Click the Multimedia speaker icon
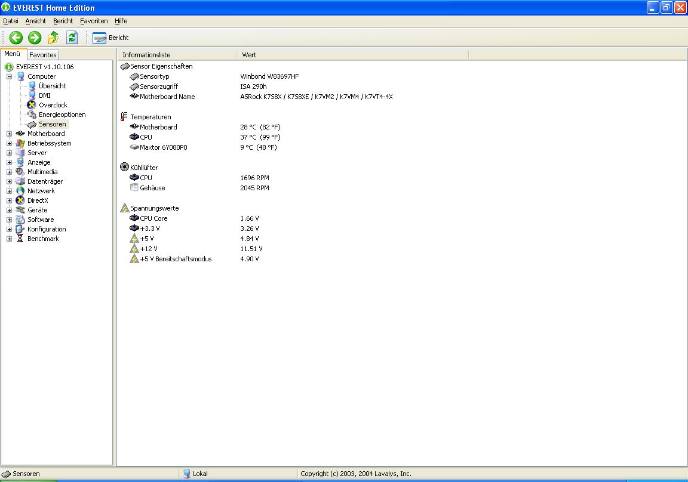This screenshot has width=688, height=482. (20, 172)
